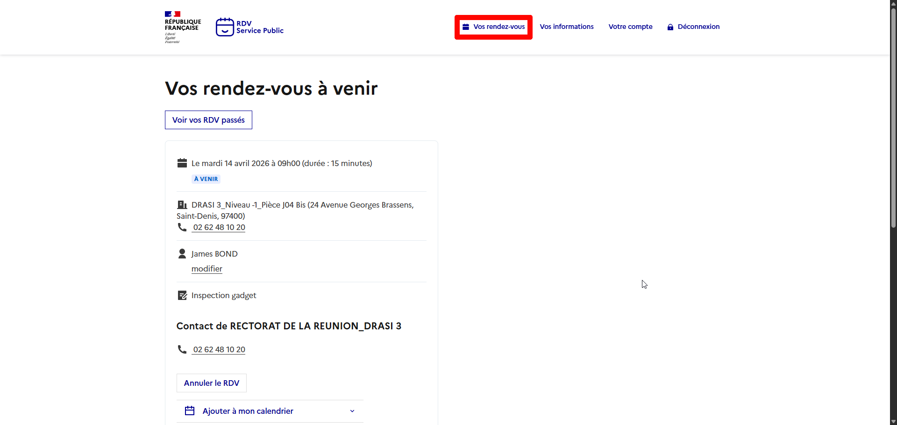Click the person icon beside James BOND

(x=182, y=254)
